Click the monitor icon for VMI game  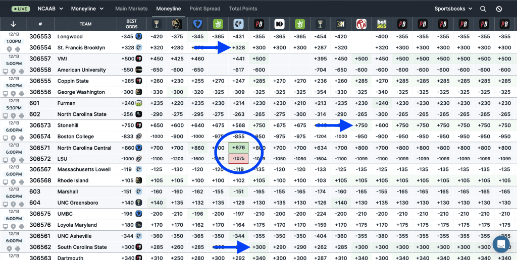point(5,71)
